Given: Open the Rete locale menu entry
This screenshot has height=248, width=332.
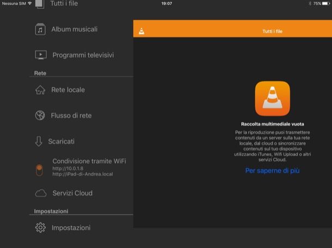Looking at the screenshot, I should pyautogui.click(x=68, y=90).
